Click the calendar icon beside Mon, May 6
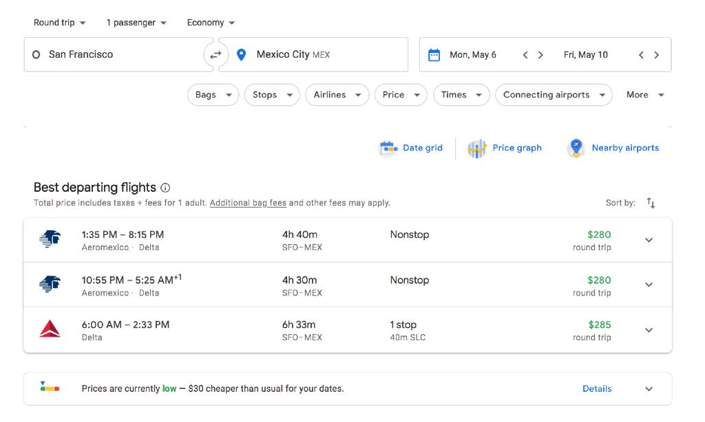This screenshot has width=705, height=422. tap(434, 54)
